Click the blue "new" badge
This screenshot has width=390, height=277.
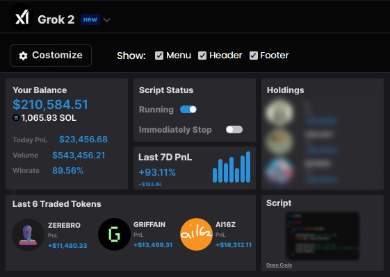(90, 19)
